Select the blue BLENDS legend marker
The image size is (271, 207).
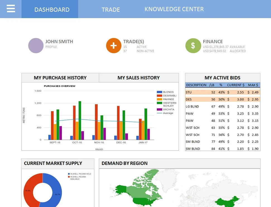(159, 92)
